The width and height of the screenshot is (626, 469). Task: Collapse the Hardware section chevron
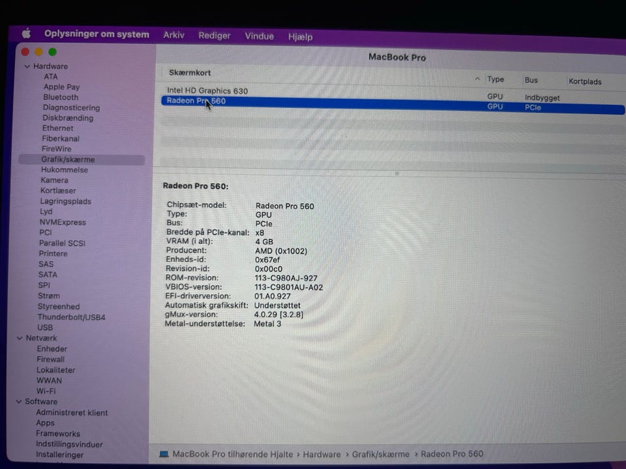click(x=27, y=66)
